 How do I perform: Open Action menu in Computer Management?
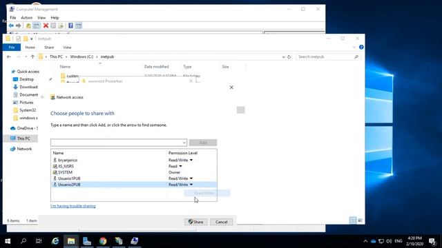tap(27, 18)
